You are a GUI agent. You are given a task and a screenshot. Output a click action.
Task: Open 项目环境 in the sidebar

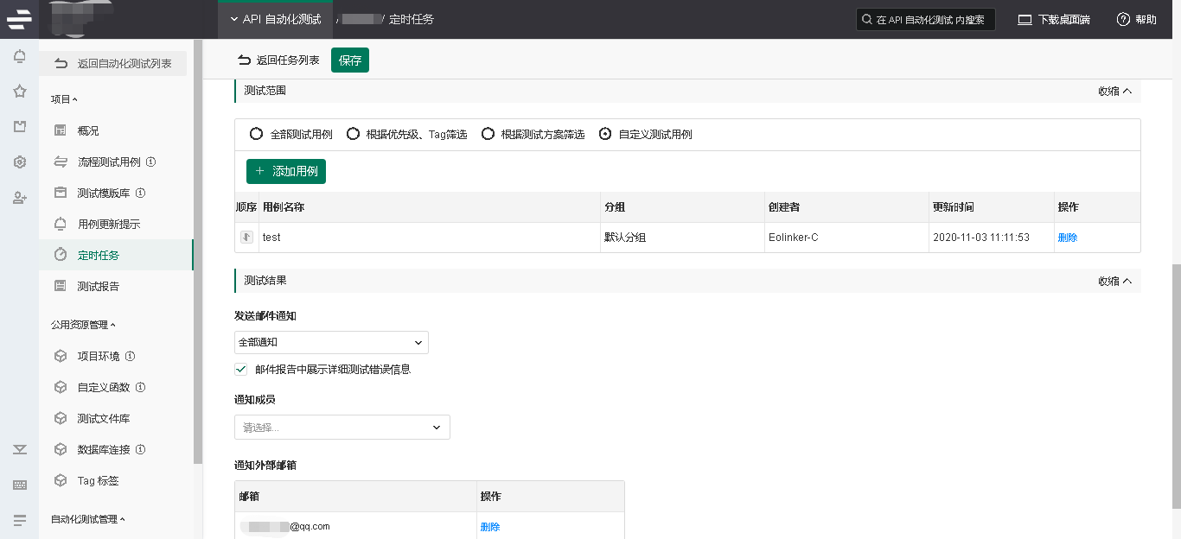(98, 356)
